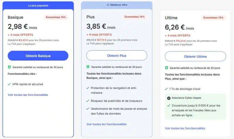
Task: Open Voir toutes les fonctionnalités under Plus
Action: click(106, 124)
